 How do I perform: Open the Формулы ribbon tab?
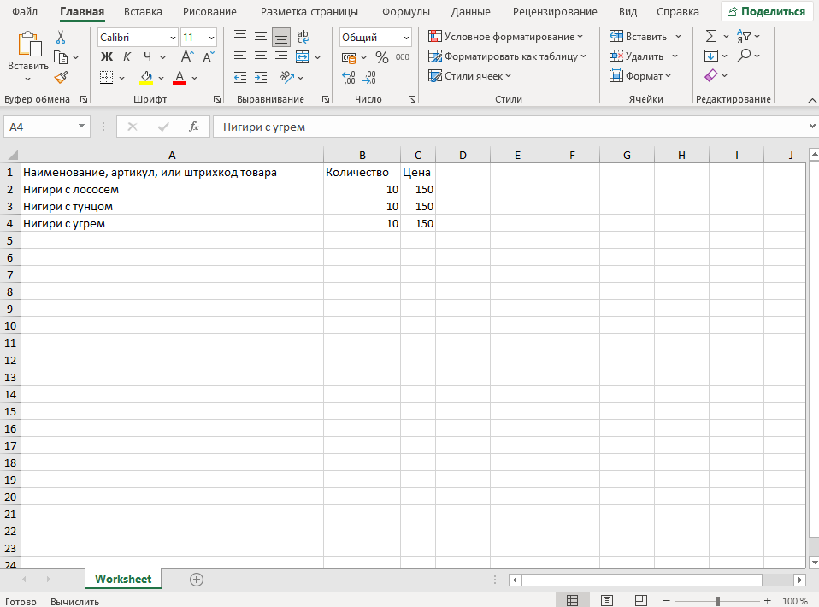406,12
